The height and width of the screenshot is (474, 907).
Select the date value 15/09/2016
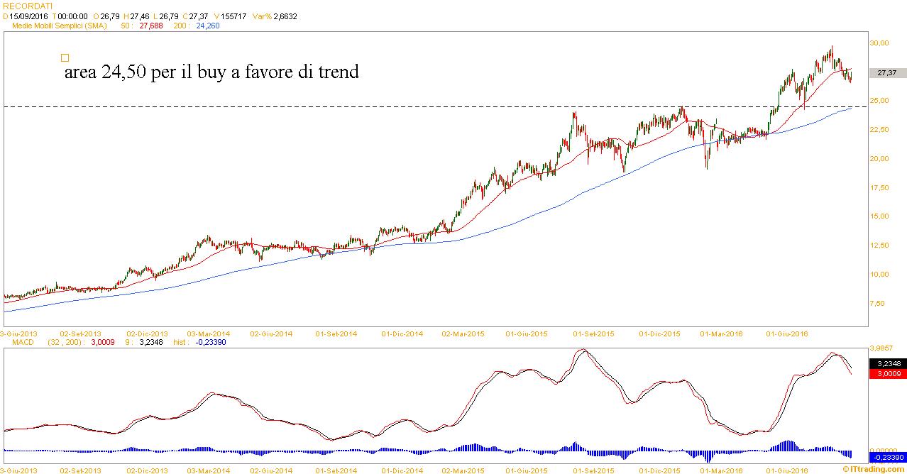tap(28, 16)
